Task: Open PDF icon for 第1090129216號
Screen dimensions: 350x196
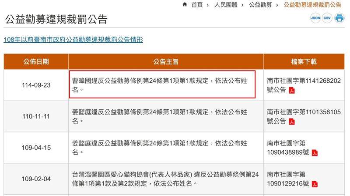Action: point(315,184)
